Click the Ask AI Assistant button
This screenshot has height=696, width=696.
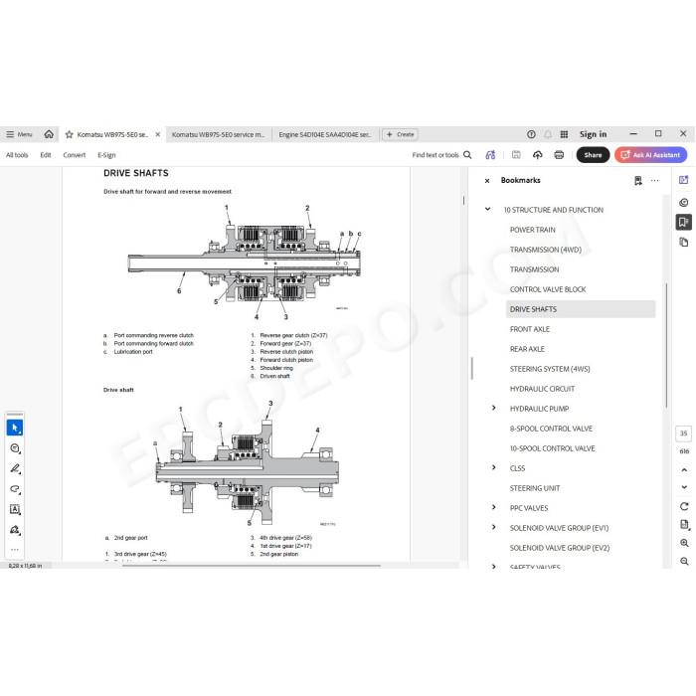point(650,154)
